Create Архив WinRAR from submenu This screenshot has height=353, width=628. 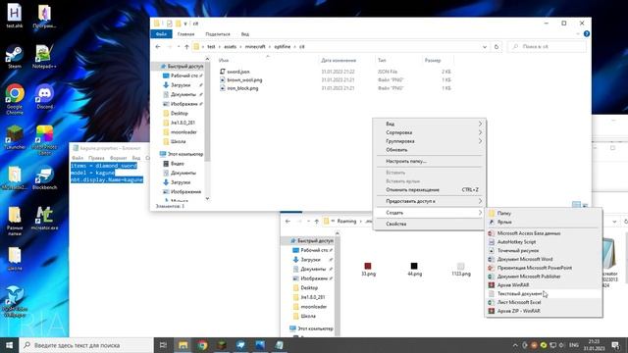[x=544, y=285]
